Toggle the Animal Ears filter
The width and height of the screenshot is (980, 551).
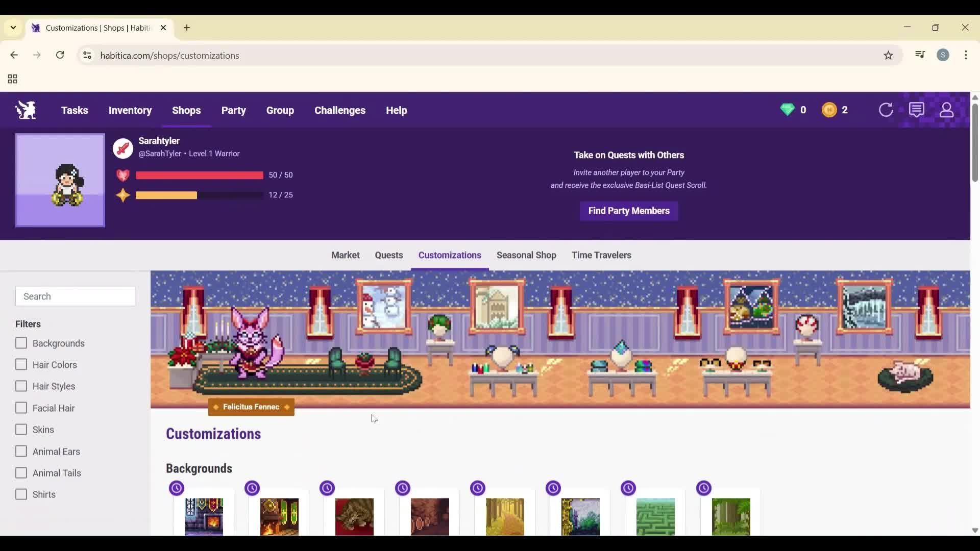(x=21, y=451)
